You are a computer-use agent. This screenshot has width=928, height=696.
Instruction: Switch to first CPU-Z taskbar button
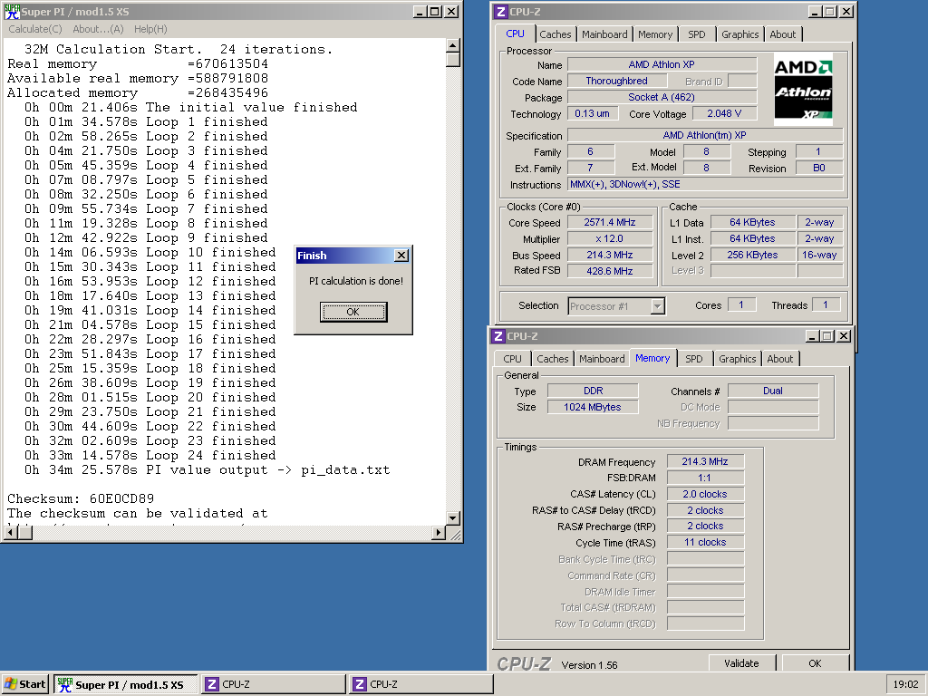point(274,684)
